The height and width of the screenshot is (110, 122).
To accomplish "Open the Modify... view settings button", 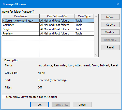I will click(x=110, y=32).
